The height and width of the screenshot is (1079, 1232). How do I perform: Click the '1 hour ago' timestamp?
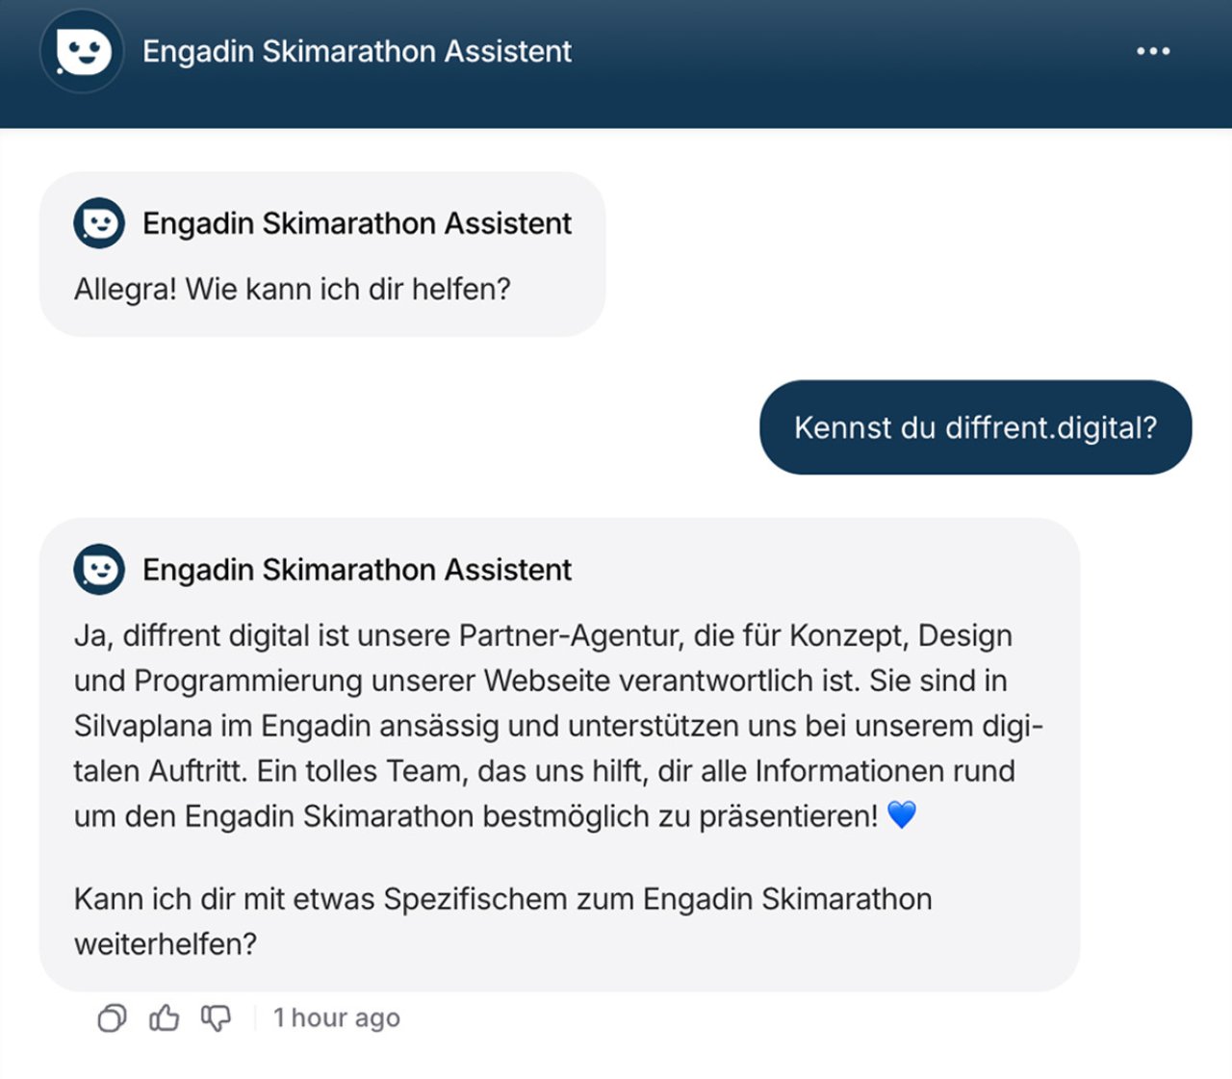click(336, 1018)
